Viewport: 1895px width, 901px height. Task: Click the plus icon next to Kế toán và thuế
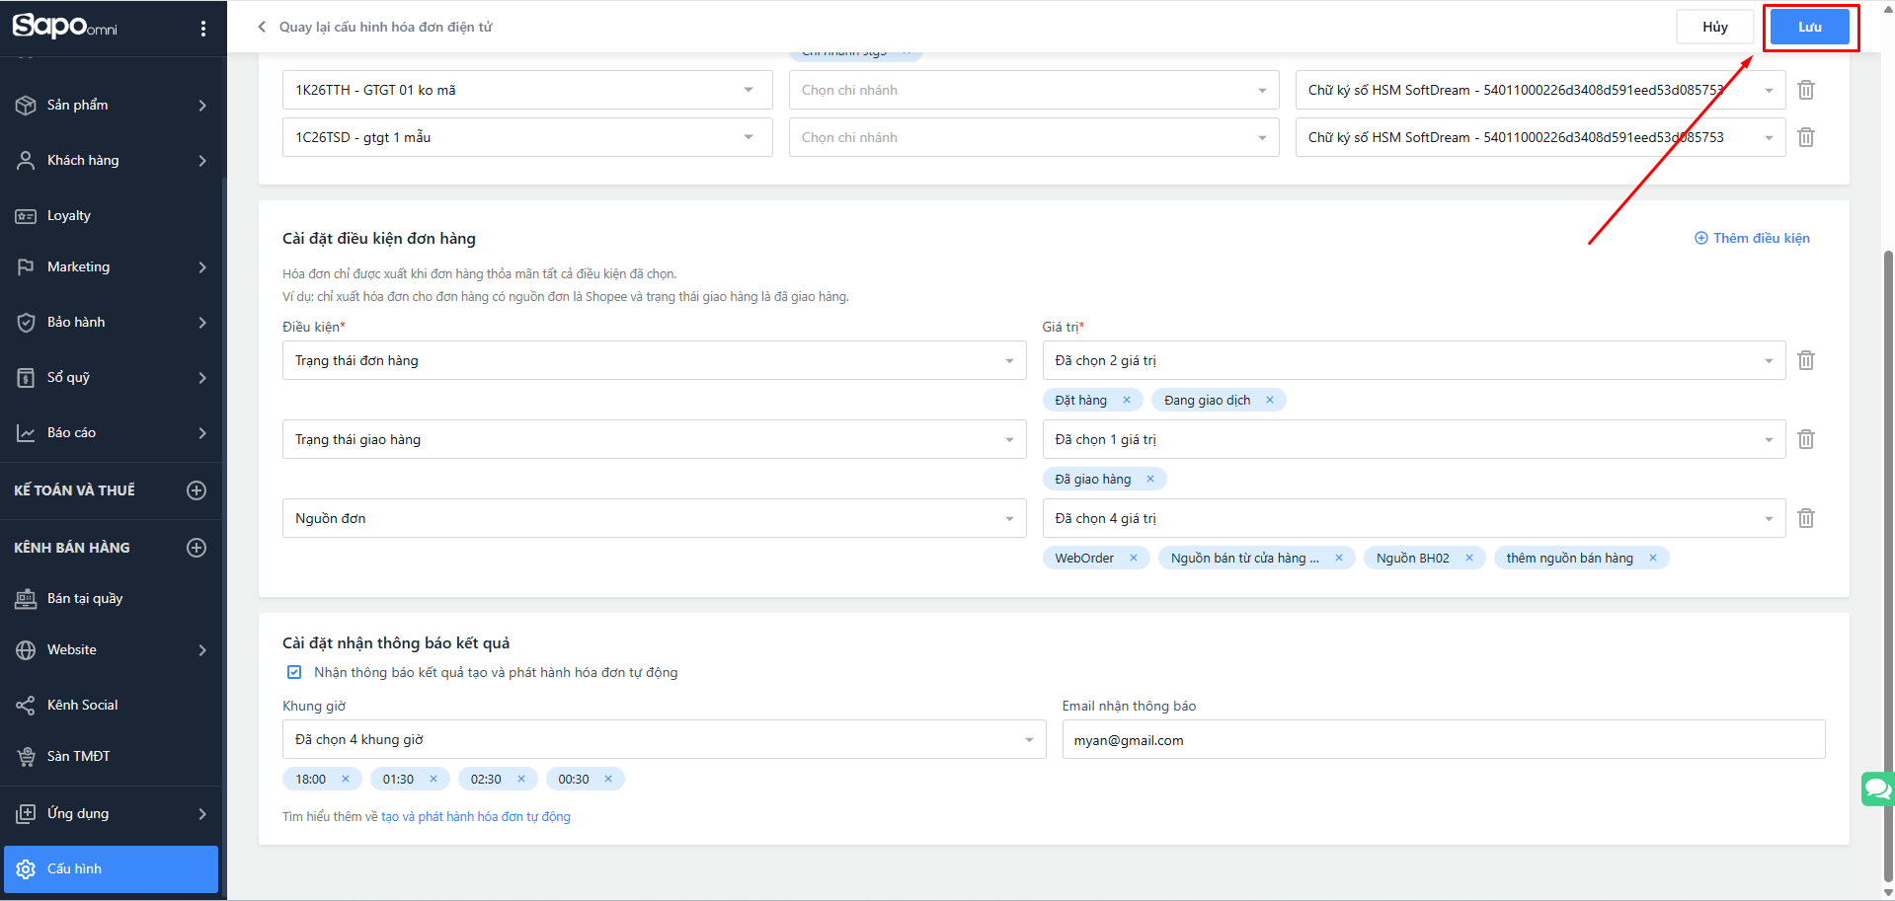coord(197,490)
